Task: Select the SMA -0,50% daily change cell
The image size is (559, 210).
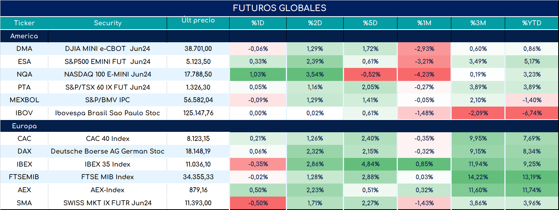Action: (258, 203)
